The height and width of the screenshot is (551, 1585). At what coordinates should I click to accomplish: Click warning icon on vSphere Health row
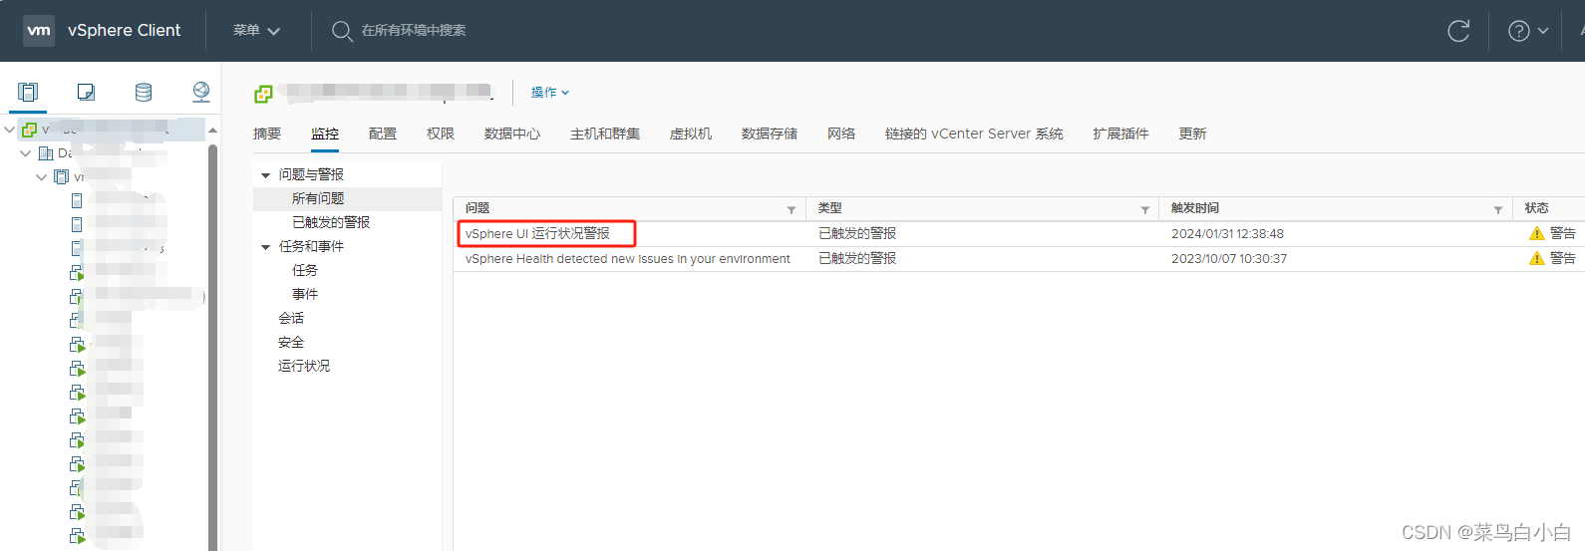click(x=1536, y=258)
